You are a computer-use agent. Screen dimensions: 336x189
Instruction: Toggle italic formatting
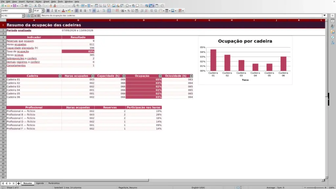coord(52,10)
